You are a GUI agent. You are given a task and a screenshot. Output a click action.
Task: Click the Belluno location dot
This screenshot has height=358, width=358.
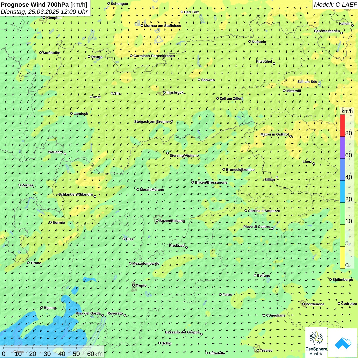click(x=255, y=275)
